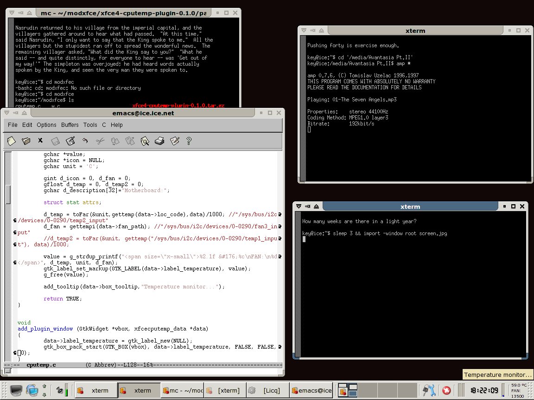Click the red quit session icon on panel
Screen dimensions: 534x400
click(x=446, y=390)
